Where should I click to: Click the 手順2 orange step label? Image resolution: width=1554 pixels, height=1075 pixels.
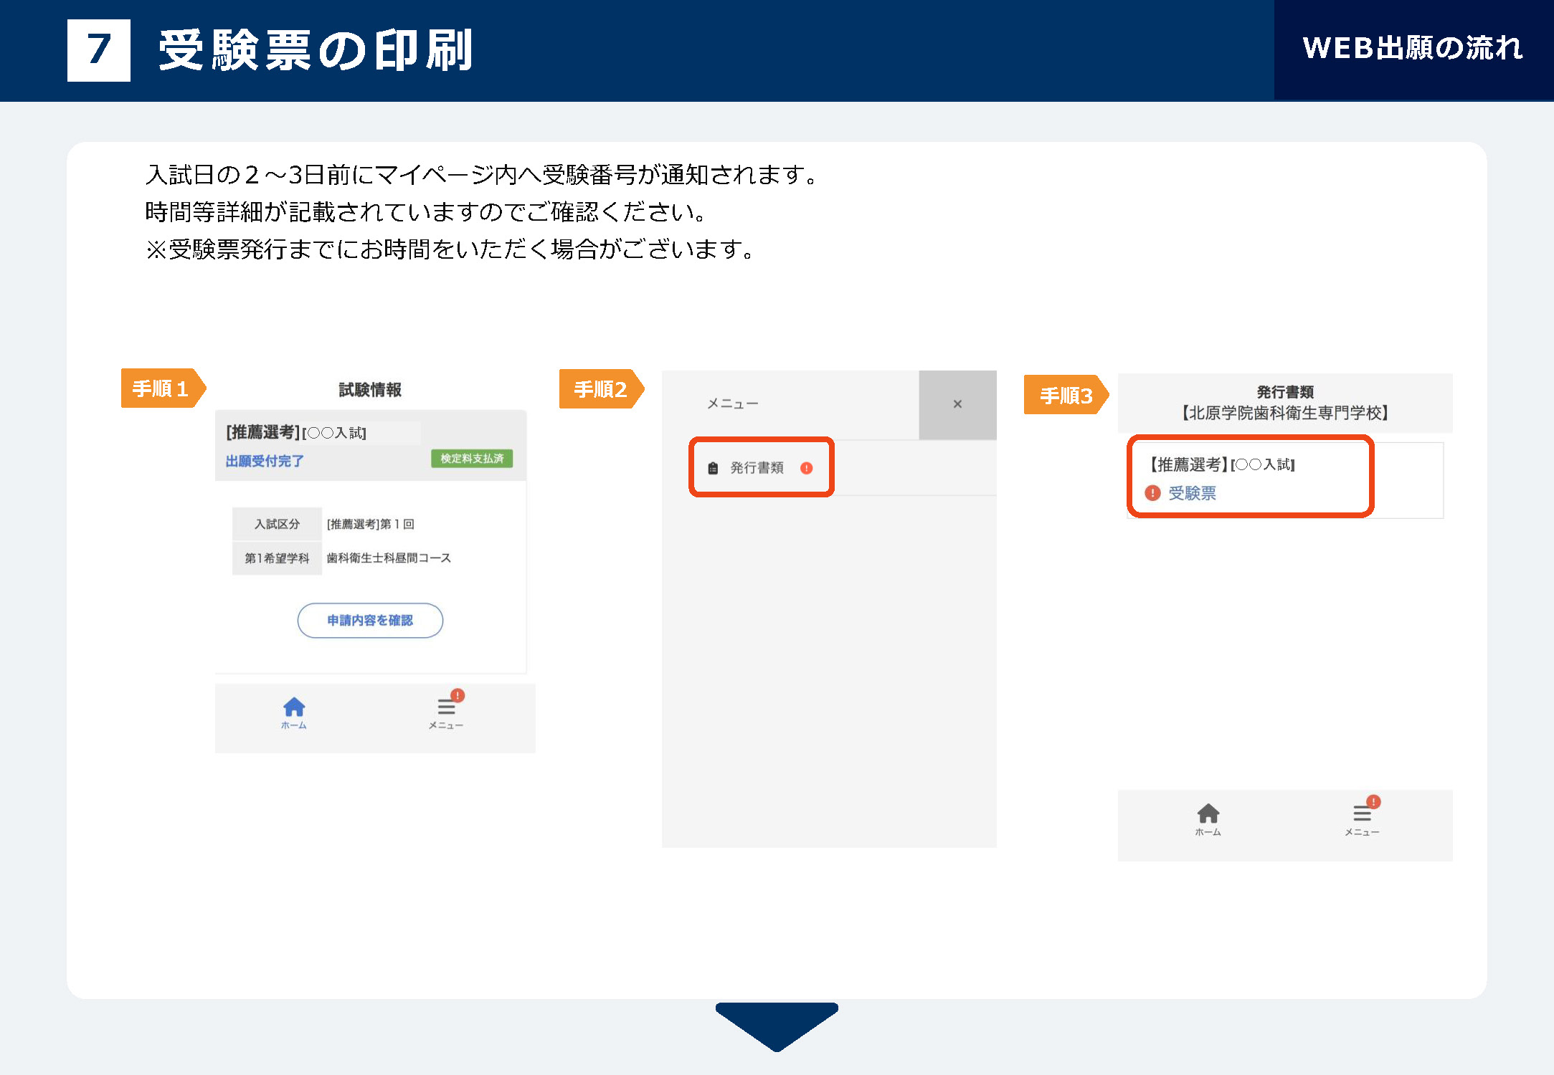(600, 389)
